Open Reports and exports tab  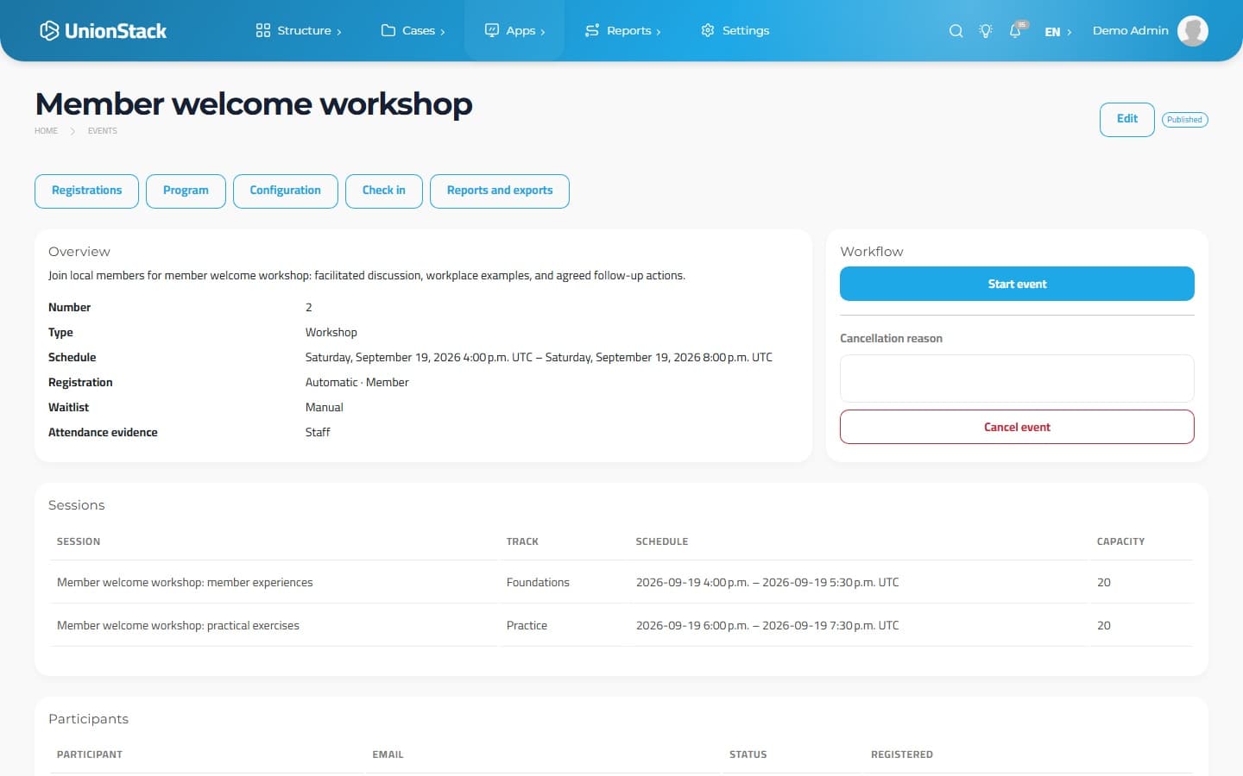[500, 191]
